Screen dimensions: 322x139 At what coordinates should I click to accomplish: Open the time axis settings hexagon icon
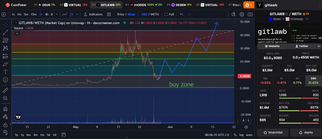246,127
